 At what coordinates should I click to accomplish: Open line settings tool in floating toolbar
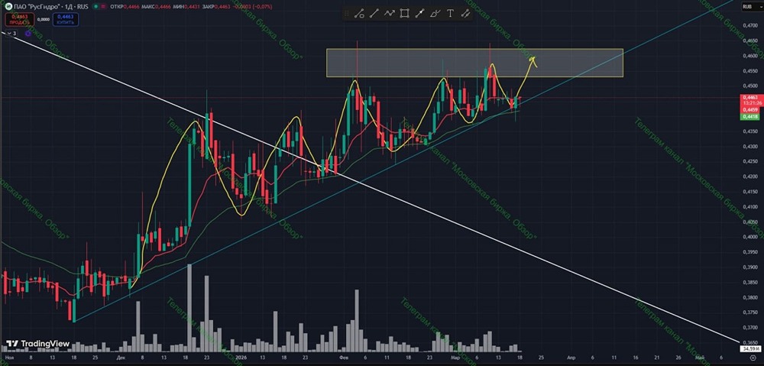point(465,14)
